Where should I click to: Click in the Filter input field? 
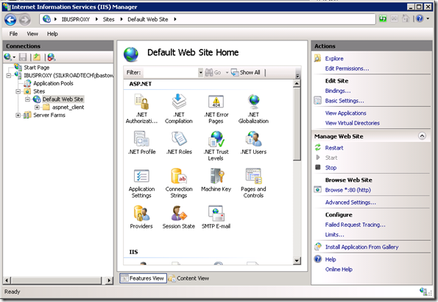tap(170, 73)
